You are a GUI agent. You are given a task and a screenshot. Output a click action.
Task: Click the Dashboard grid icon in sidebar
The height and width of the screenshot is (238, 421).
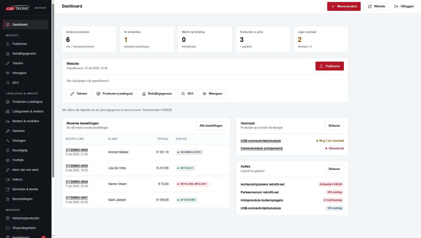[x=8, y=24]
